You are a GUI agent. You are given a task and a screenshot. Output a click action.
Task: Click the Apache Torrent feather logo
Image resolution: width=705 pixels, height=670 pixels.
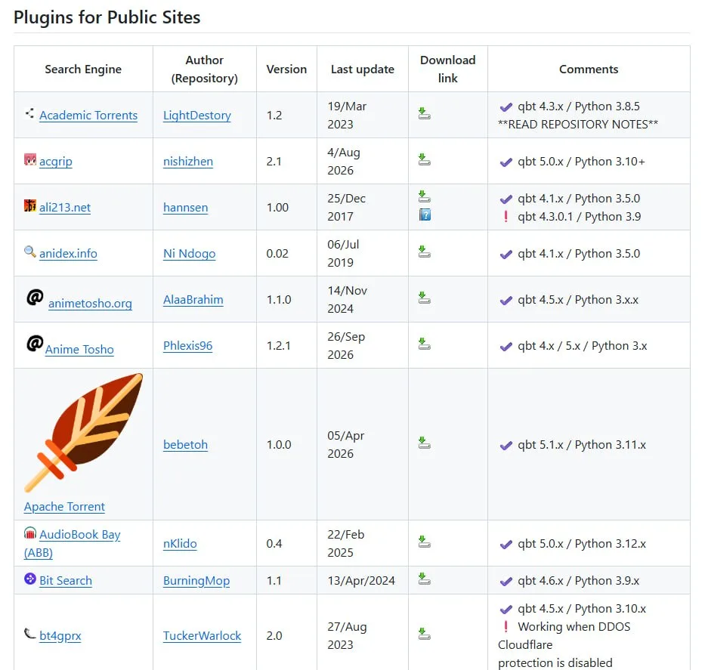[84, 432]
